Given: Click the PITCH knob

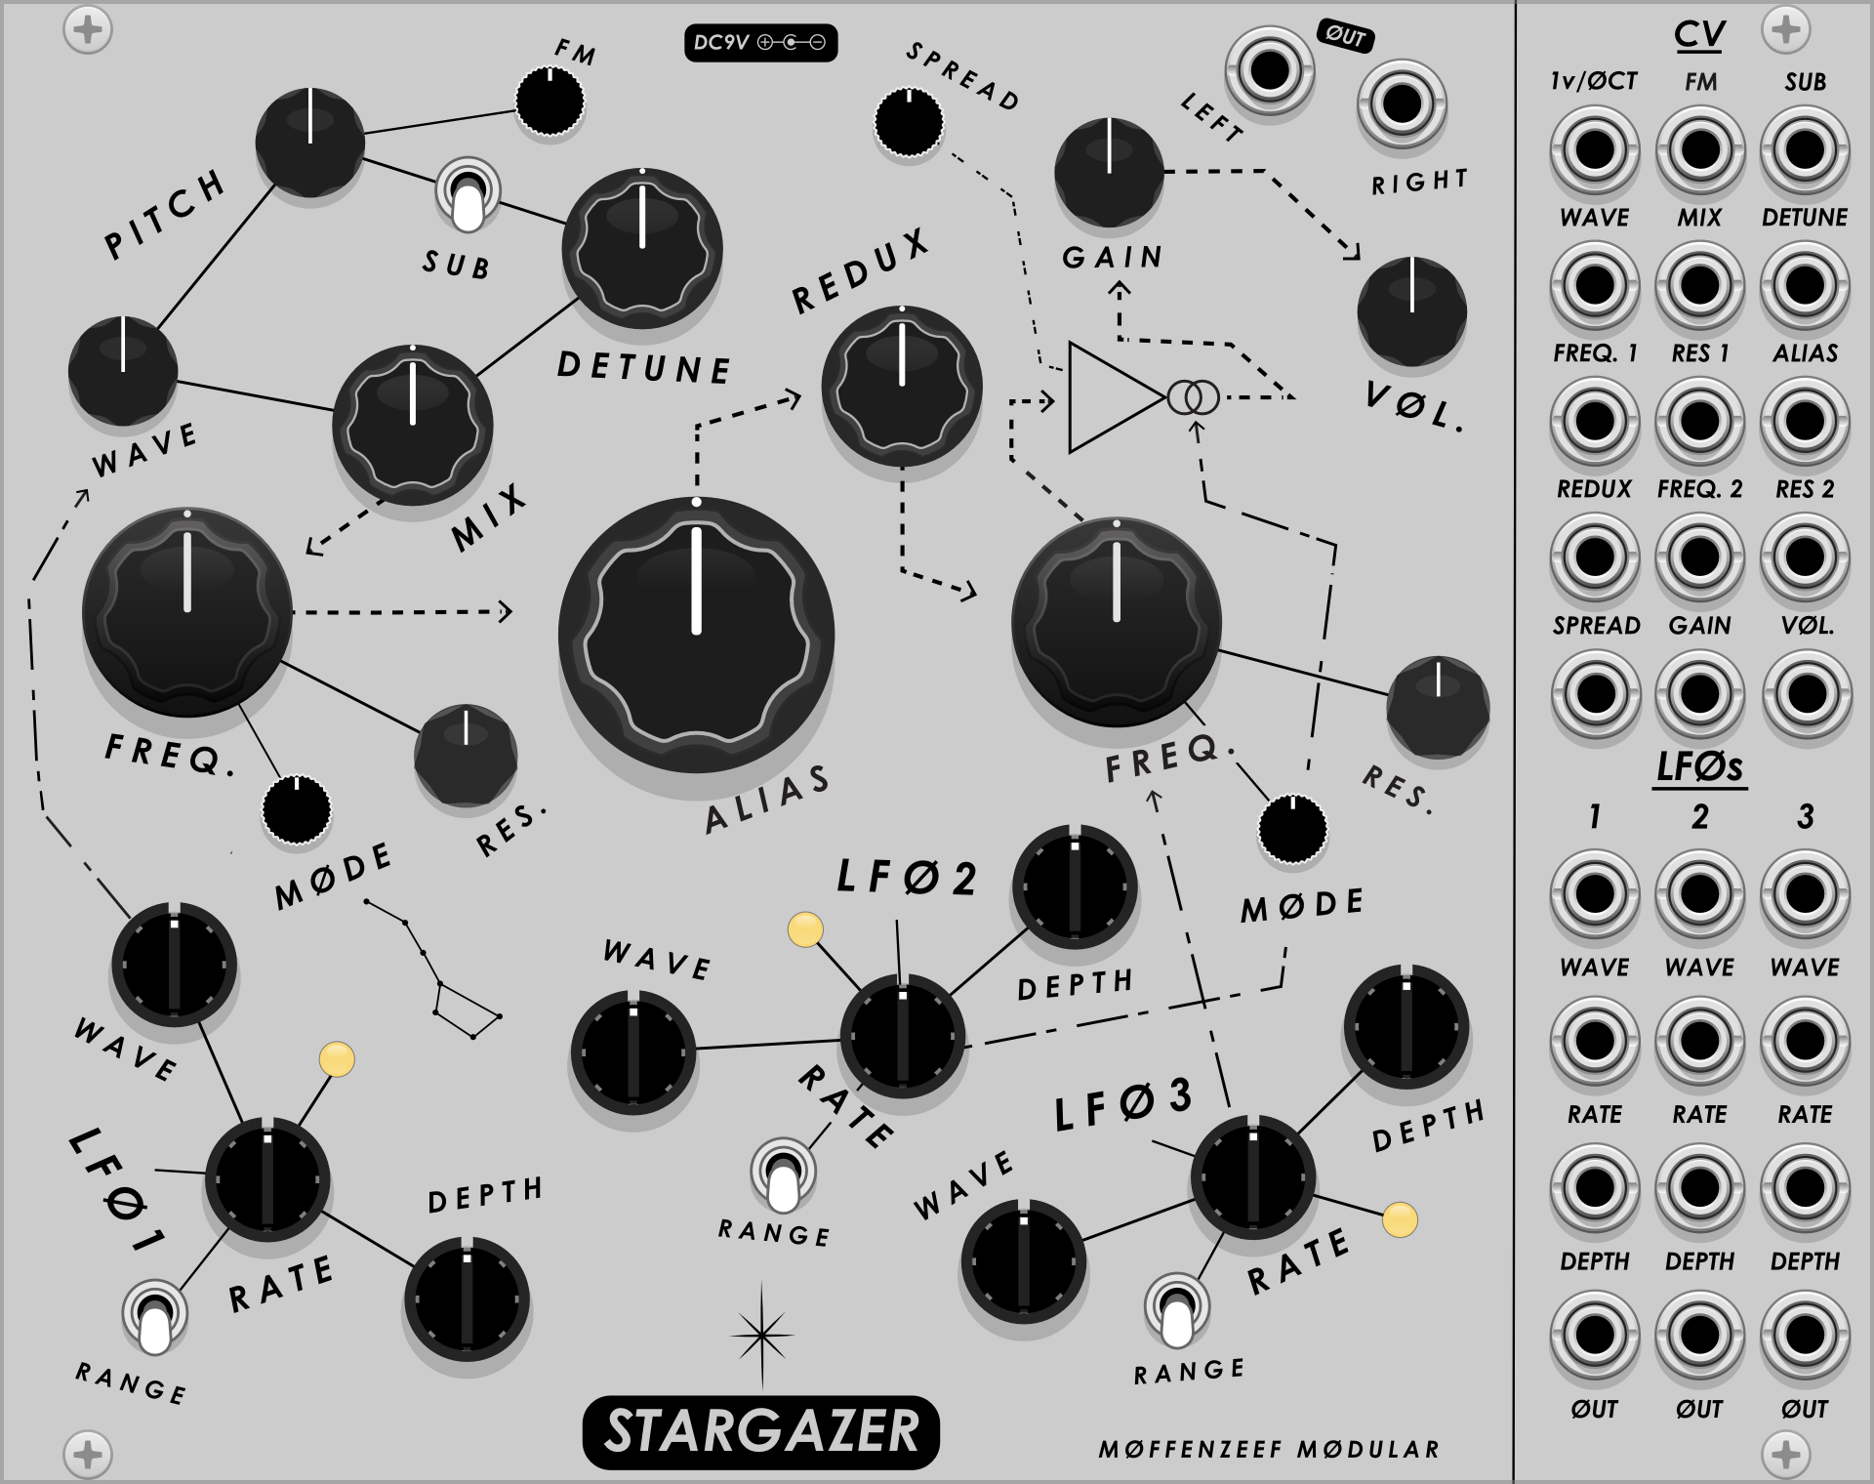Looking at the screenshot, I should [309, 143].
